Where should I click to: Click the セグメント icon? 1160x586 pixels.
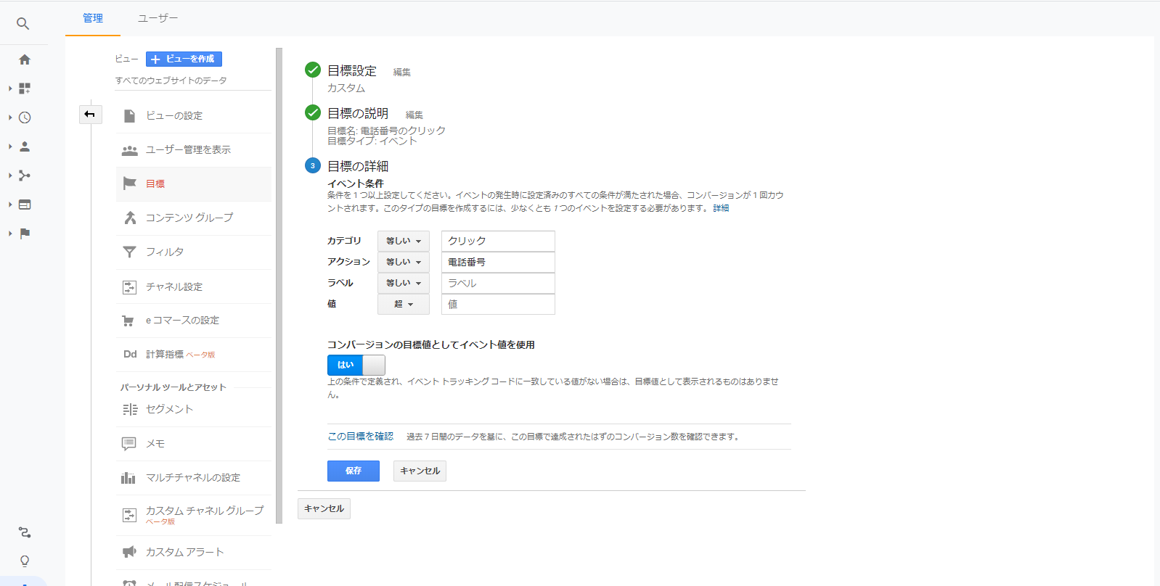(130, 410)
